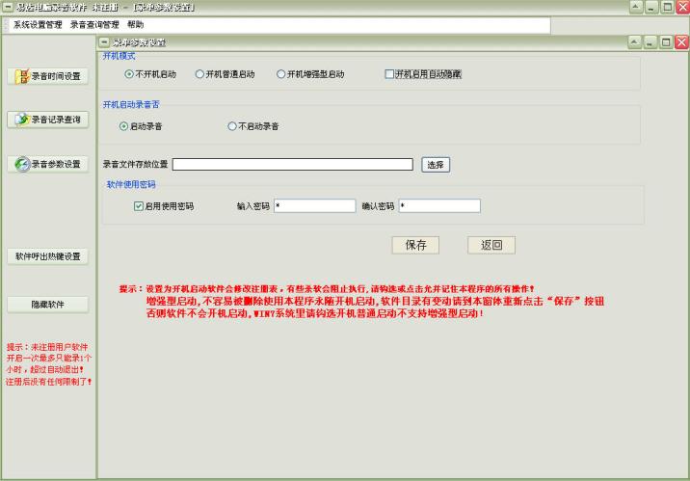Enable the 开机启用自动隐藏 checkbox
This screenshot has width=690, height=481.
point(389,74)
